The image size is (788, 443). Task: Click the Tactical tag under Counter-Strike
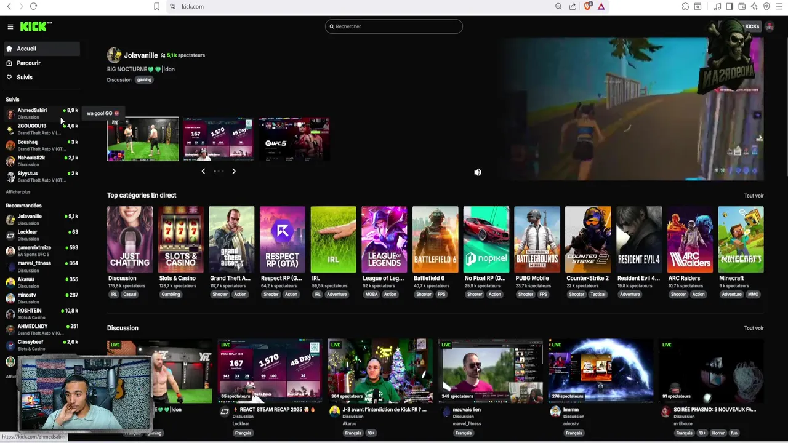(x=598, y=294)
